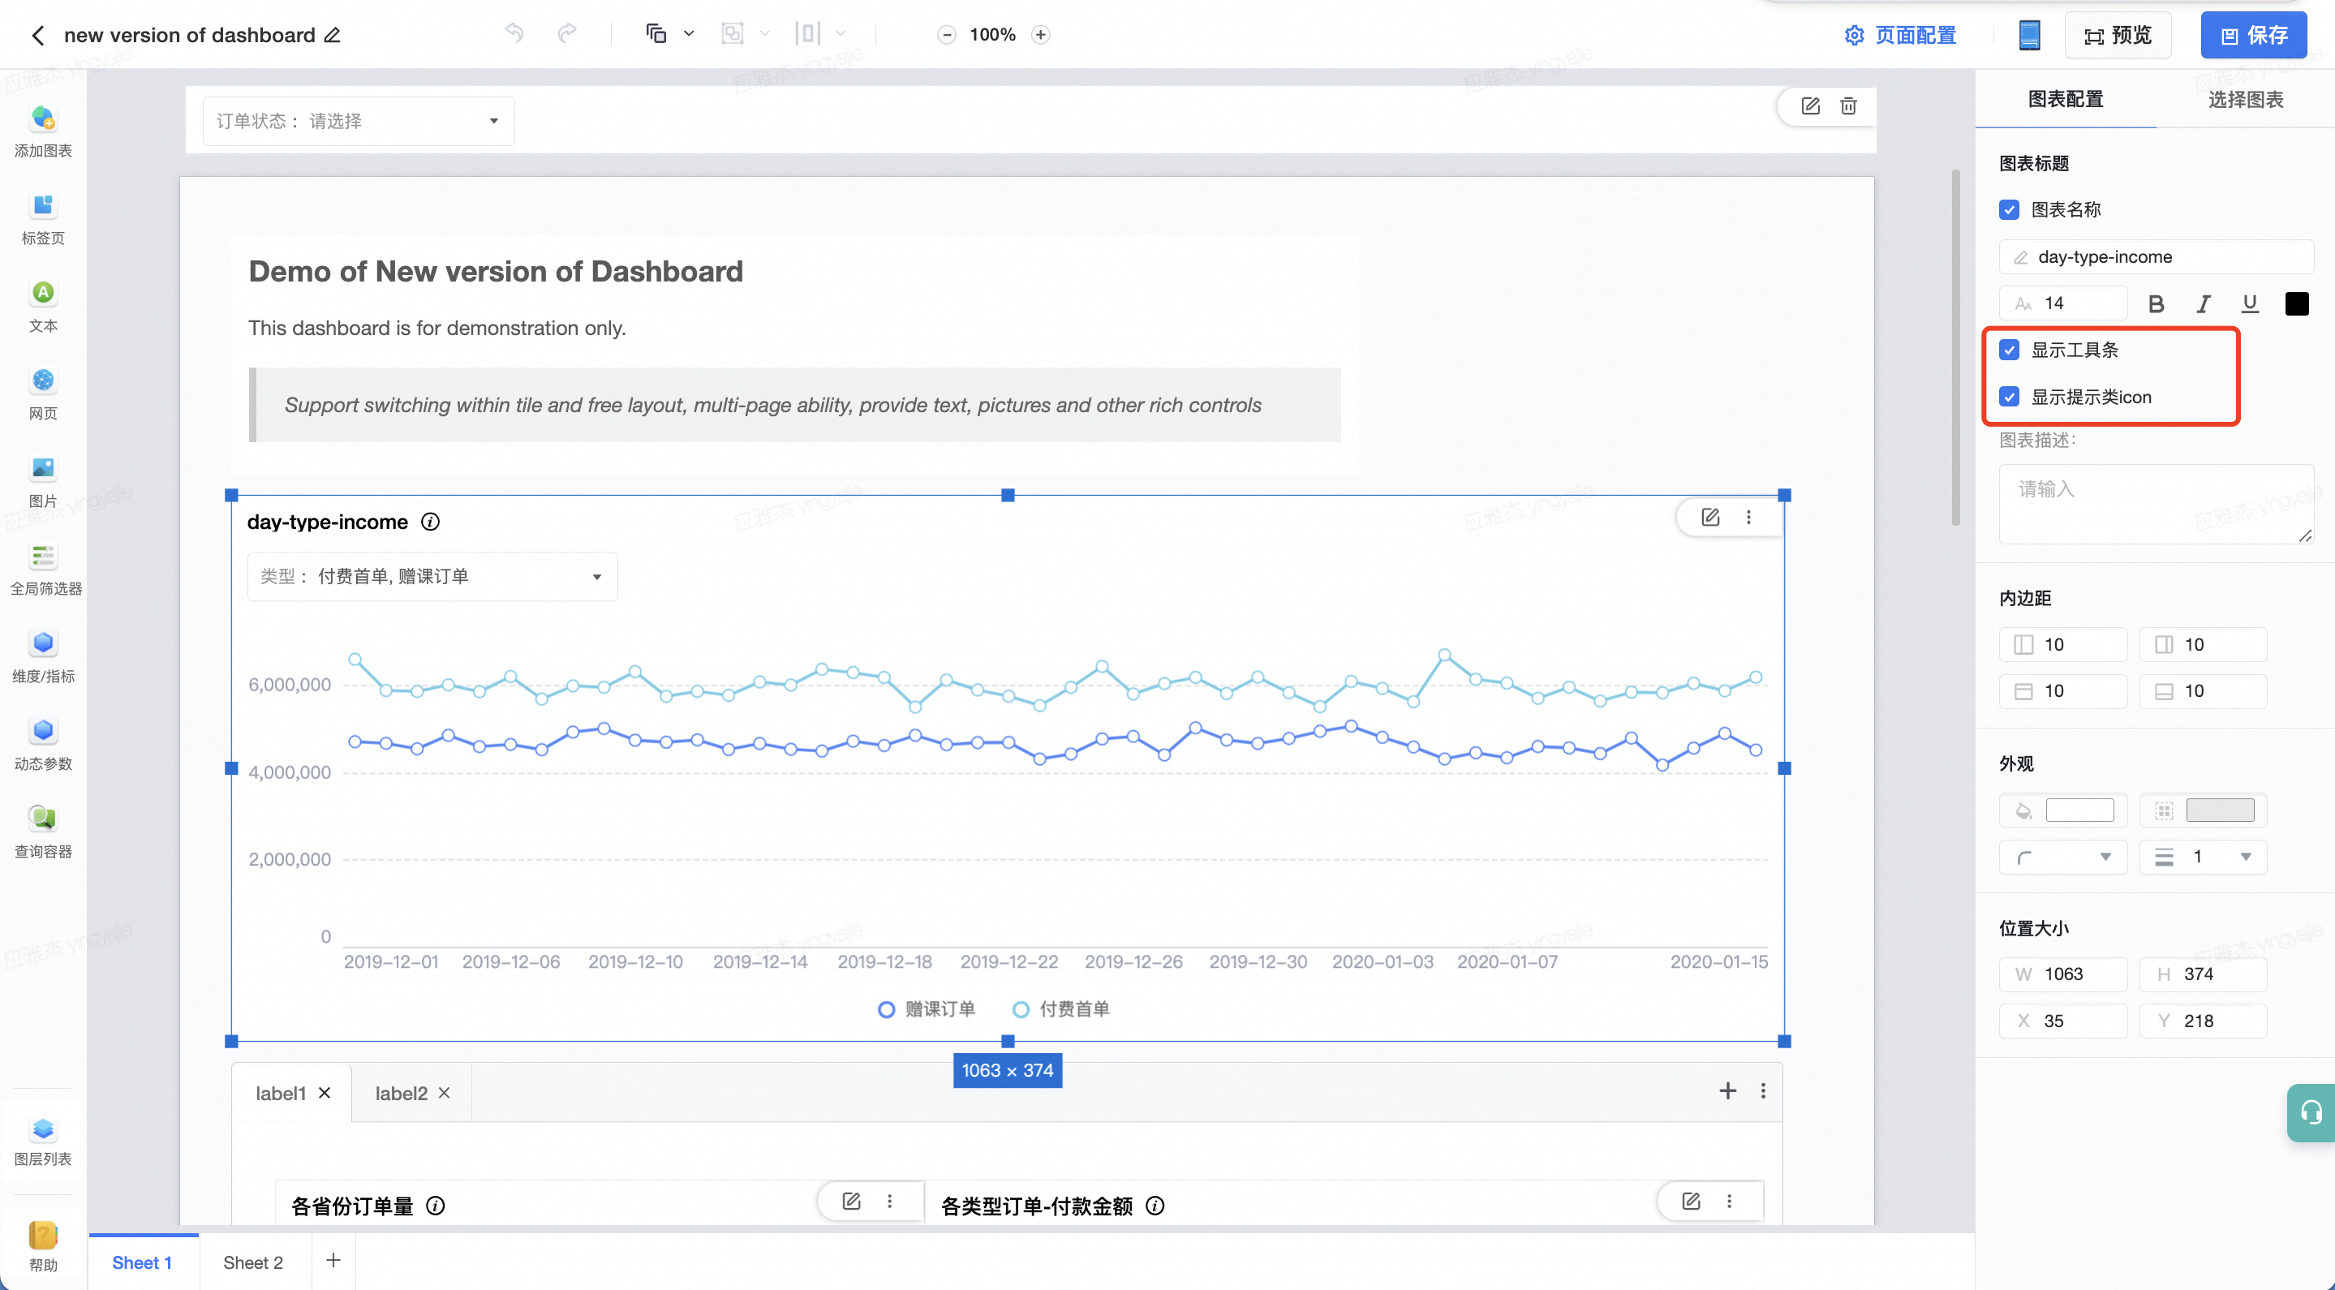2335x1290 pixels.
Task: Open the black title color swatch
Action: point(2296,303)
